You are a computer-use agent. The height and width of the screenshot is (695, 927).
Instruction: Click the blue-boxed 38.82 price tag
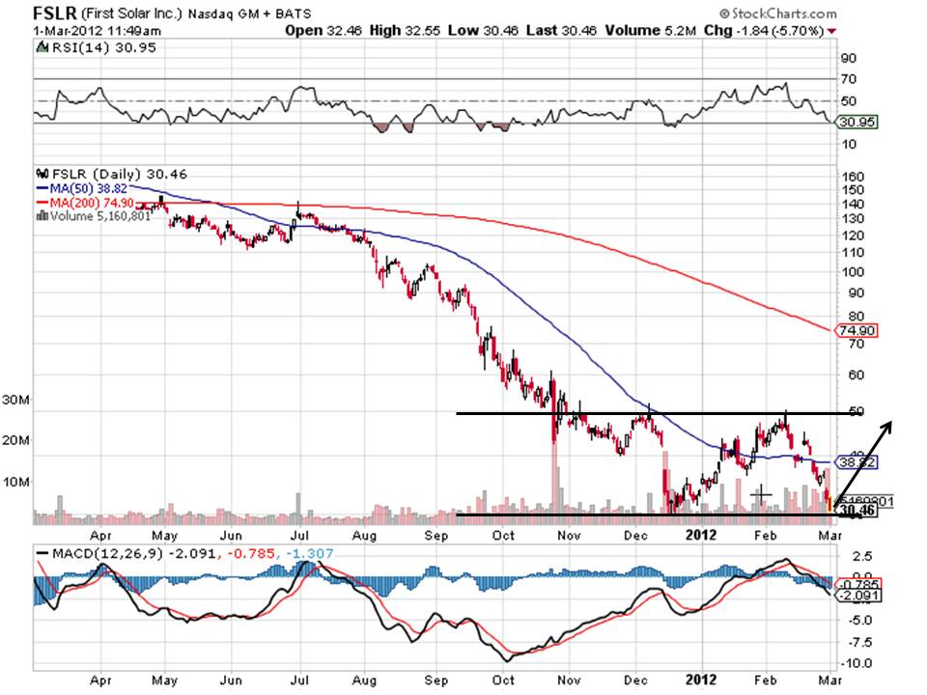click(857, 461)
